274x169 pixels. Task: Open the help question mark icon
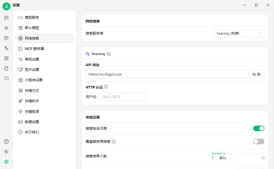click(x=6, y=142)
